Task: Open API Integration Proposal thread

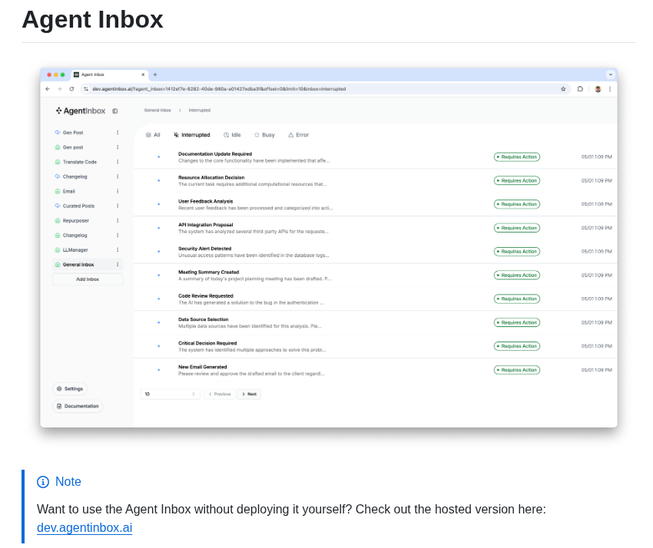Action: coord(376,228)
